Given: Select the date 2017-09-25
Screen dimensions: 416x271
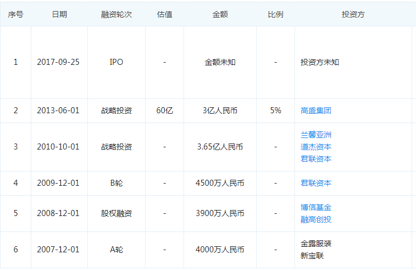Looking at the screenshot, I should coord(58,62).
